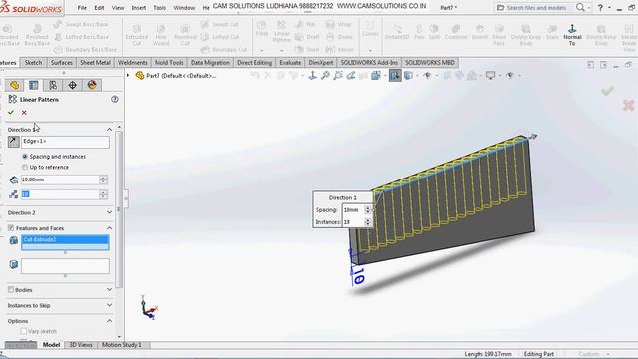The width and height of the screenshot is (638, 359).
Task: Toggle Features and Faces checkbox
Action: tap(11, 228)
